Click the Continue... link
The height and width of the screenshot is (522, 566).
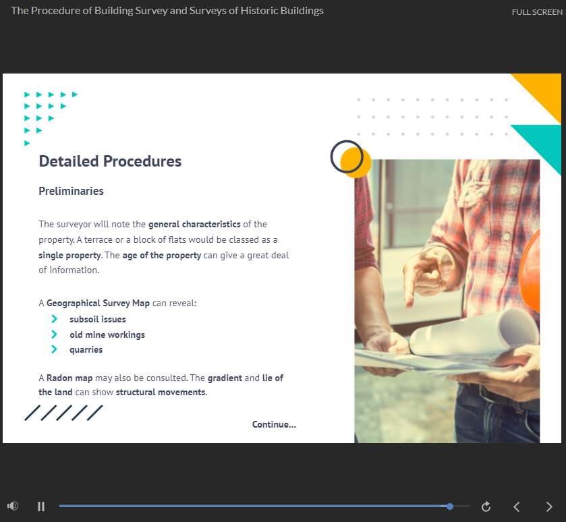coord(274,424)
